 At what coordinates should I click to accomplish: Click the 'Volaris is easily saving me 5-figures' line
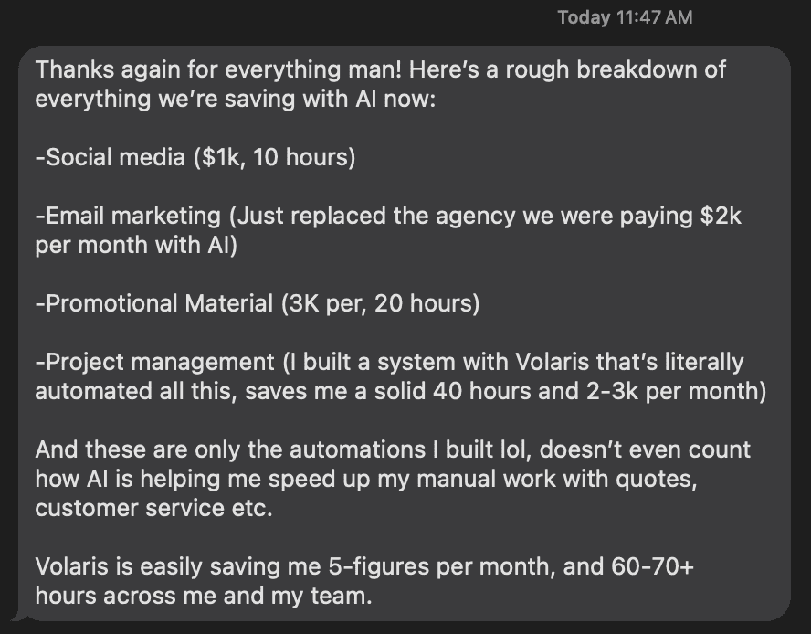click(364, 566)
